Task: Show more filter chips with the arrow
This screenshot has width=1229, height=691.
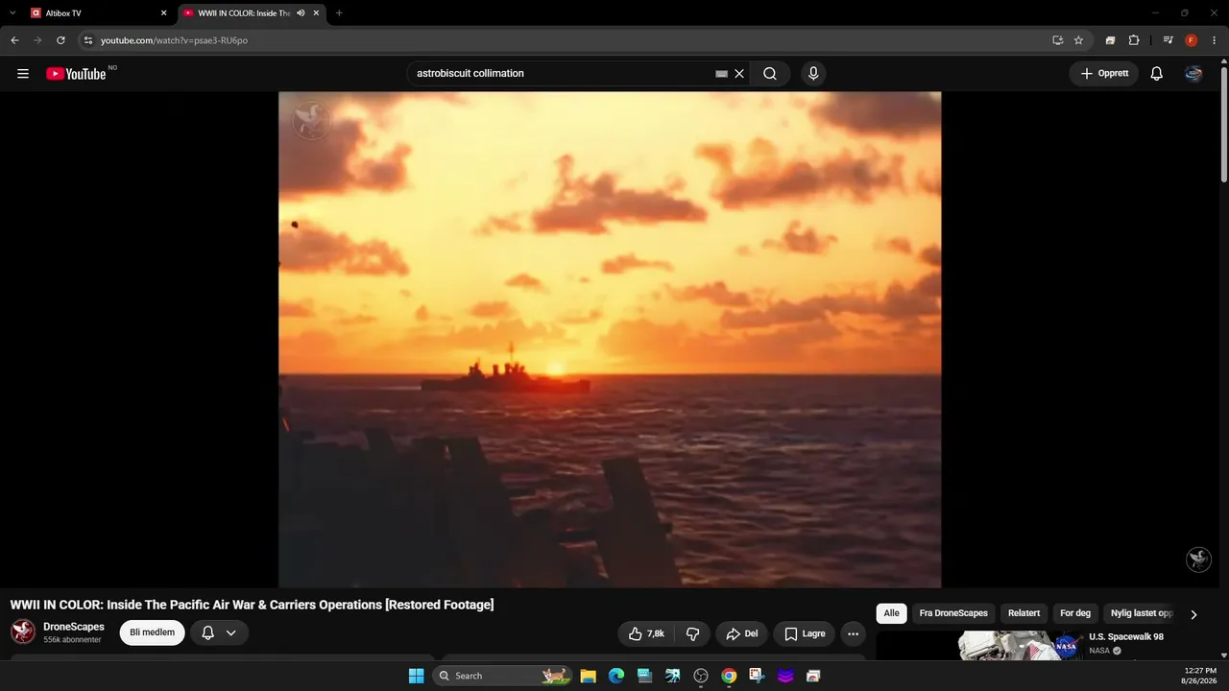Action: point(1193,614)
